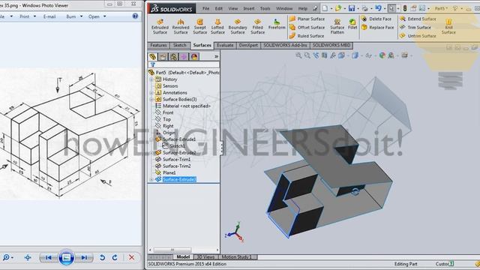This screenshot has width=480, height=270.
Task: Select Surface-Trim1 in feature tree
Action: click(173, 160)
